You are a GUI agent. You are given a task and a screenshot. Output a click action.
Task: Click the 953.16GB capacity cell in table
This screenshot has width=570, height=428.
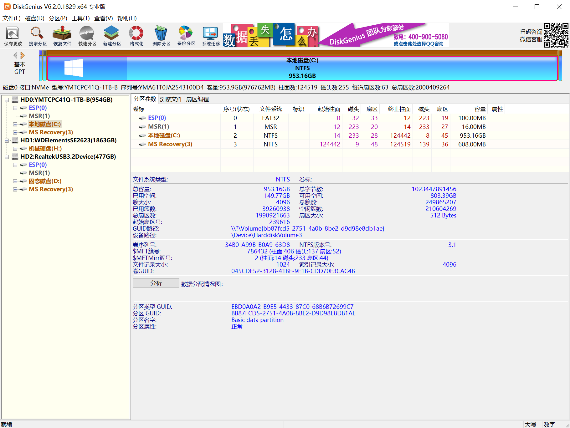(473, 135)
